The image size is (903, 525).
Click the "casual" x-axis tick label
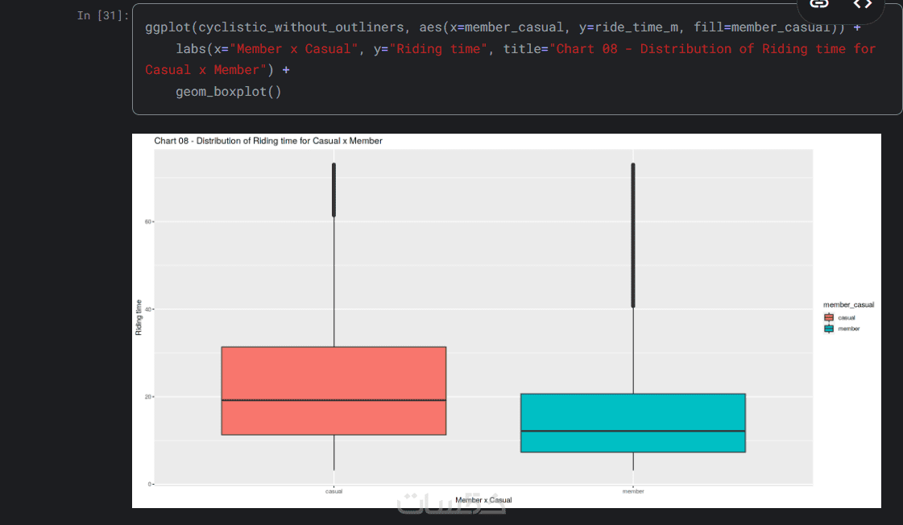pyautogui.click(x=333, y=491)
